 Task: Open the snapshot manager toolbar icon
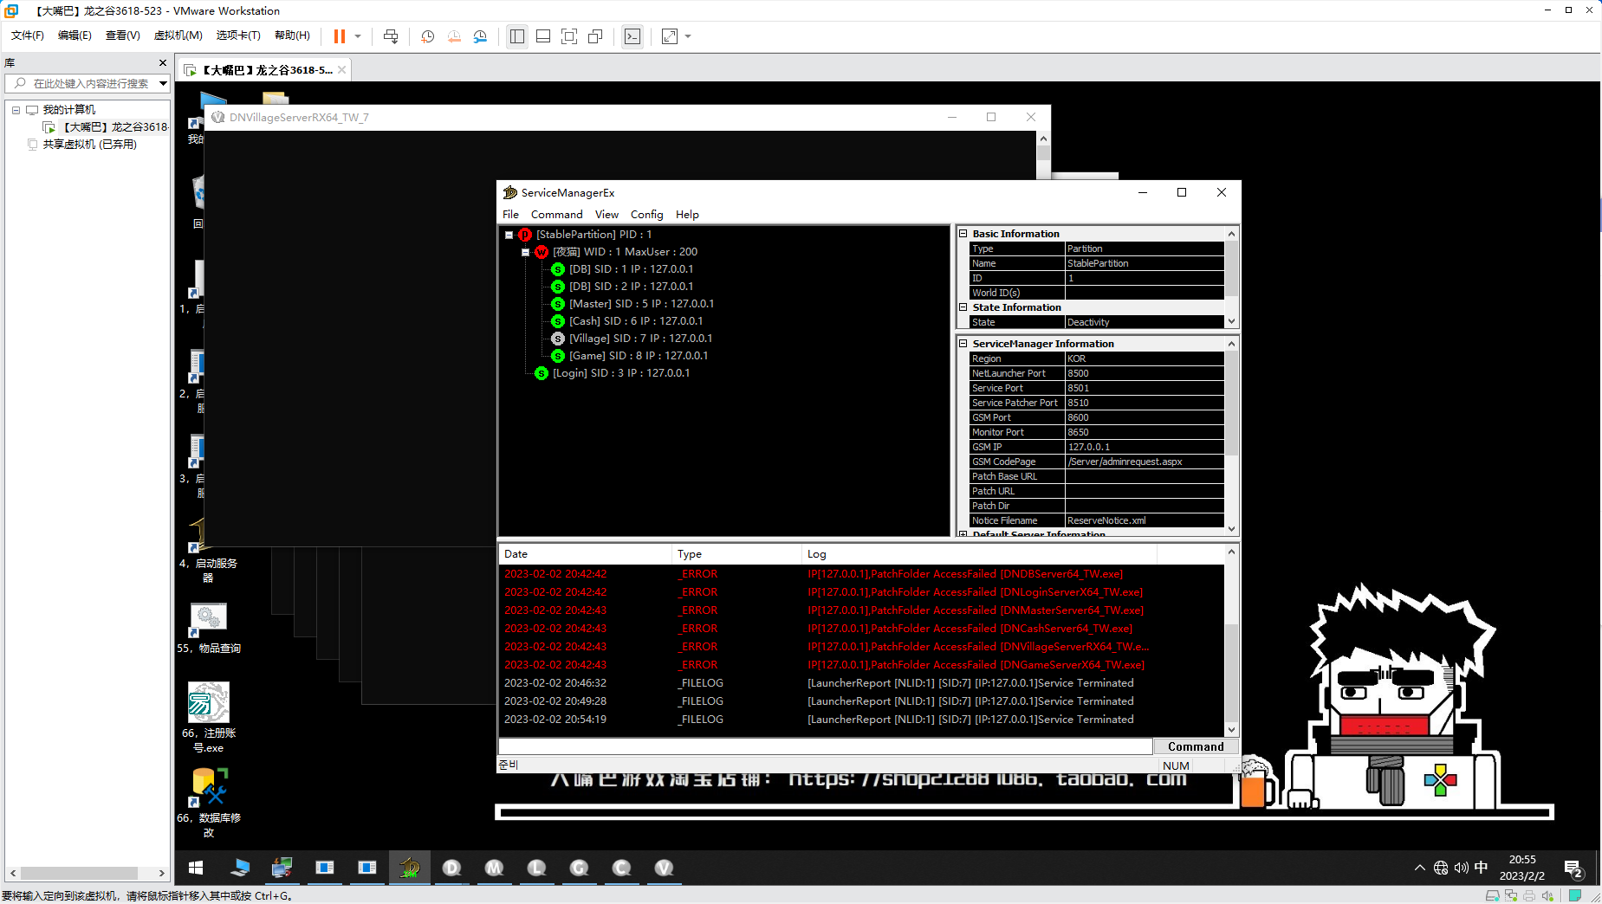[x=480, y=36]
